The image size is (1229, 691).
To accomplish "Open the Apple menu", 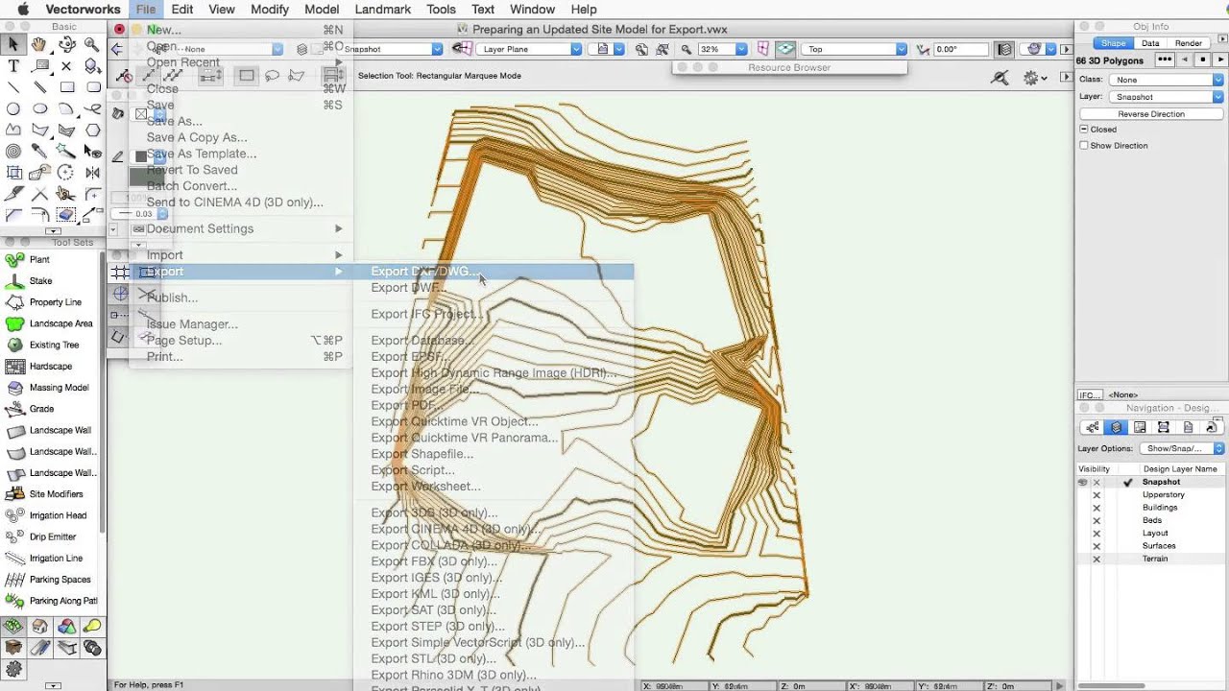I will pyautogui.click(x=23, y=10).
